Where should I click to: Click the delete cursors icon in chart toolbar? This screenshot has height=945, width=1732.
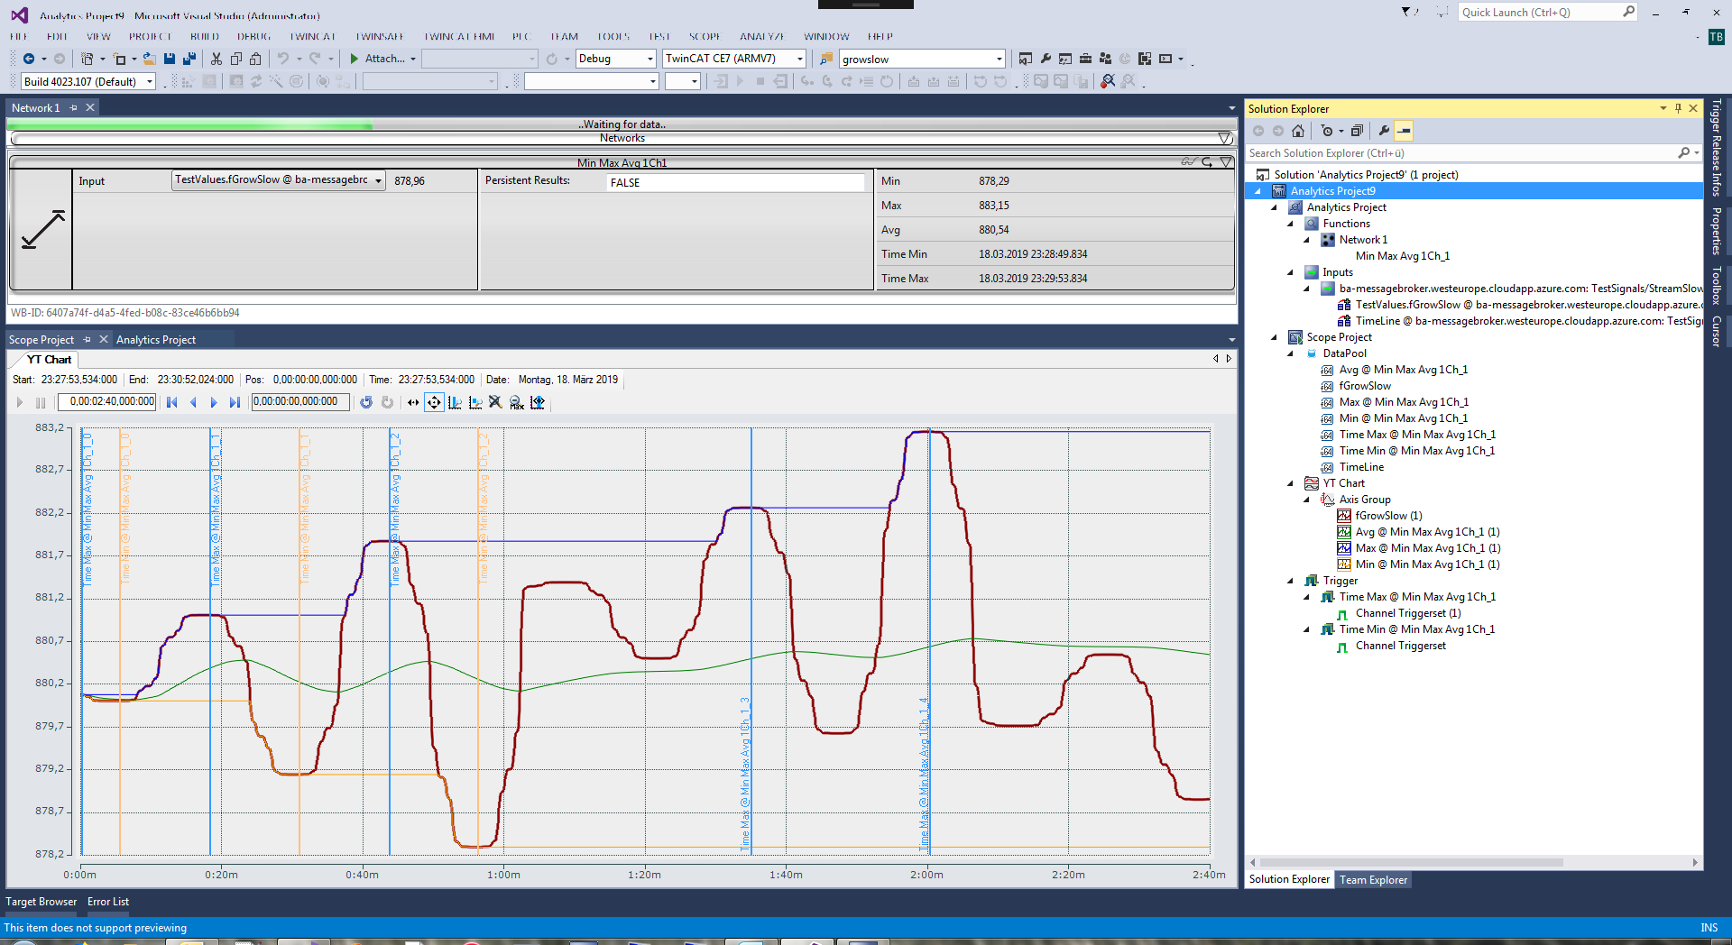coord(495,402)
